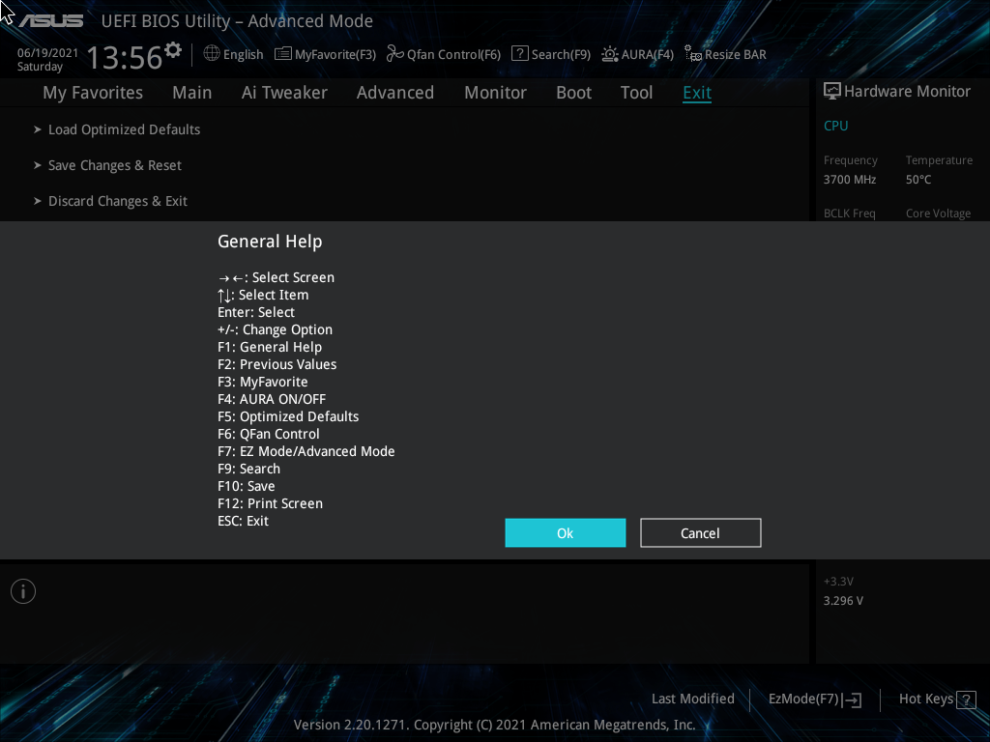Open the Boot tab

pos(573,92)
